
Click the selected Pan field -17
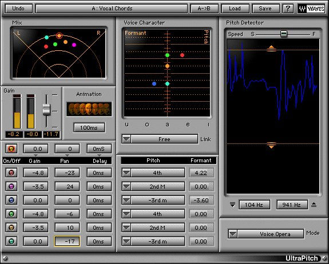(67, 241)
